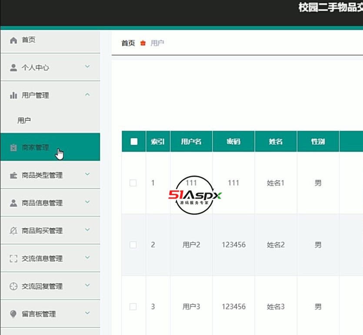Viewport: 363px width, 335px height.
Task: Click the fullscreen bracket icon for 交流信息管理
Action: pyautogui.click(x=13, y=258)
